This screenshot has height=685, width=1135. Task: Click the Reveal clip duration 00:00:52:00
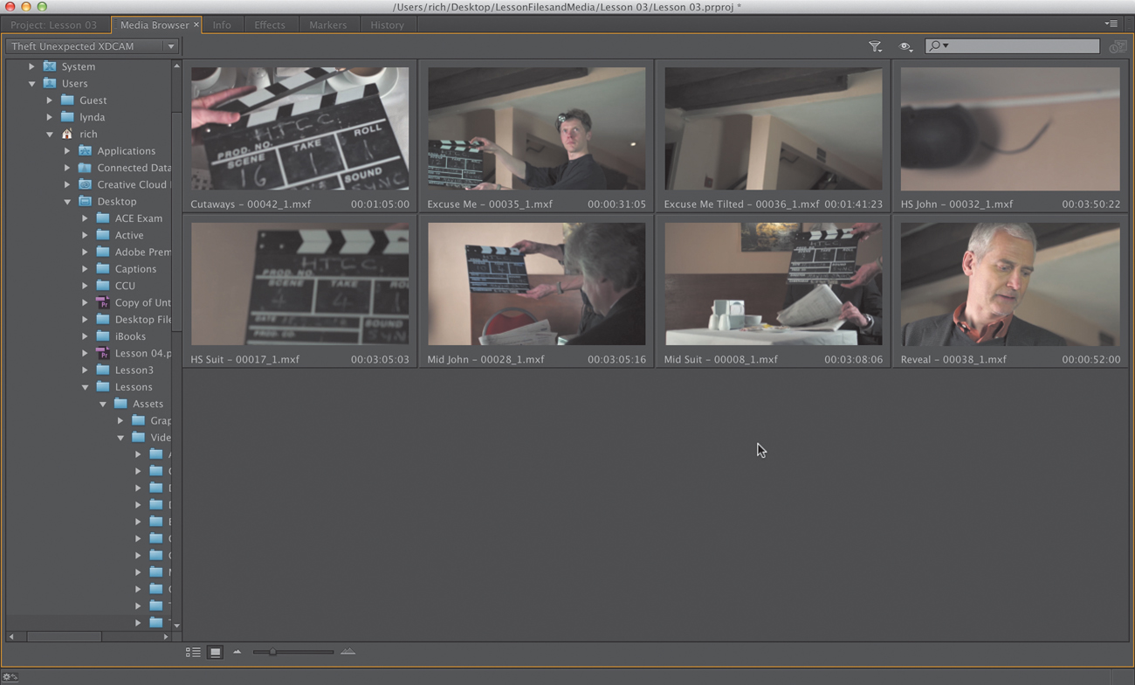click(1090, 359)
